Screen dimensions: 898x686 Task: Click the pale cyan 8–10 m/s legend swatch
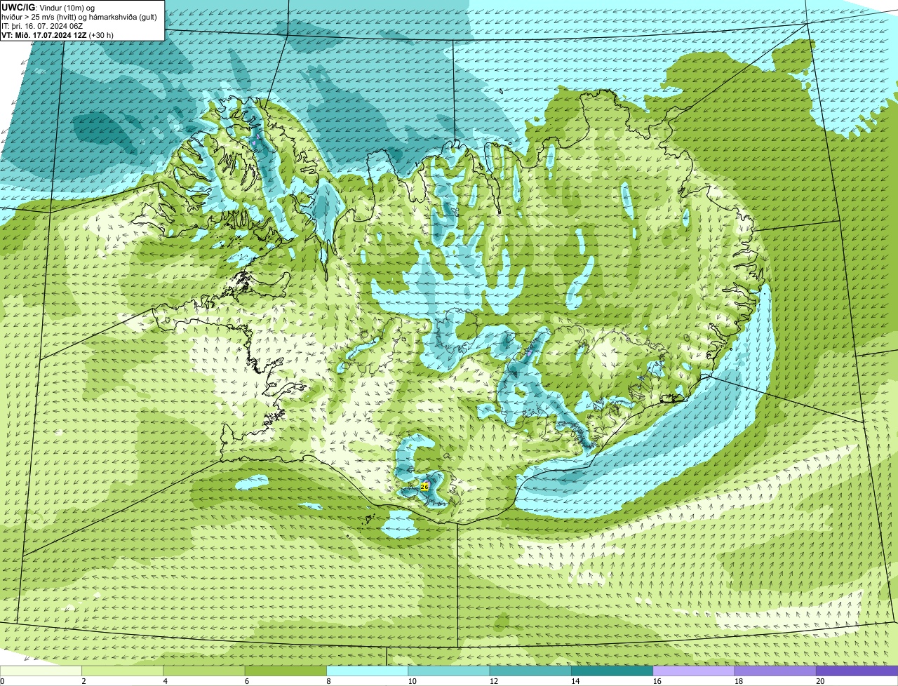(x=368, y=671)
